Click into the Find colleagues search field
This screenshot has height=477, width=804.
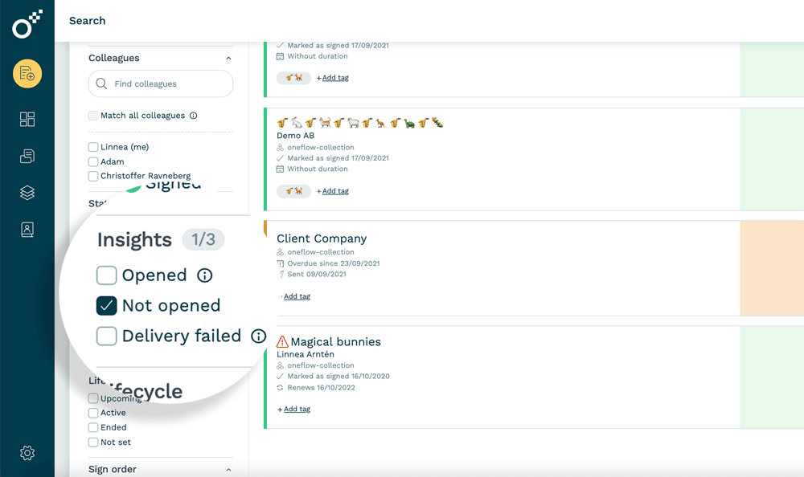pyautogui.click(x=161, y=84)
